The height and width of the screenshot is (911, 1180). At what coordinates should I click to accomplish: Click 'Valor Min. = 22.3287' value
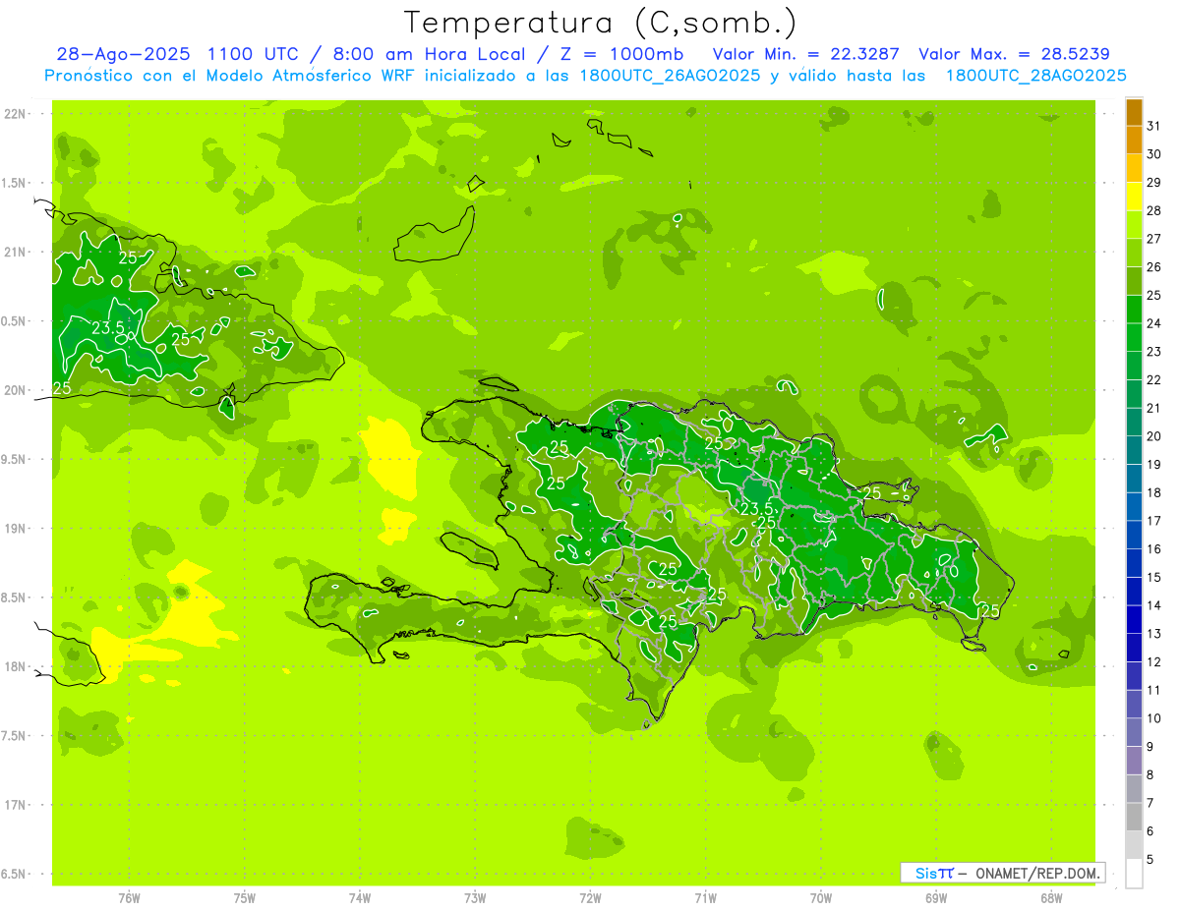(x=807, y=54)
